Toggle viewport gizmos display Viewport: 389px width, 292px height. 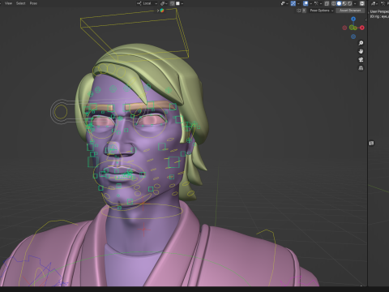click(293, 3)
